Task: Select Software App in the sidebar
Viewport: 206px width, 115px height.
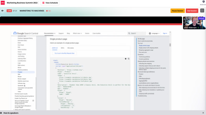Action: point(21,83)
